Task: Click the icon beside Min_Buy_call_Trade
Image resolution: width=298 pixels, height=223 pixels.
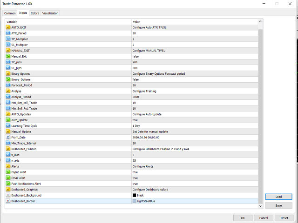Action: pos(8,103)
